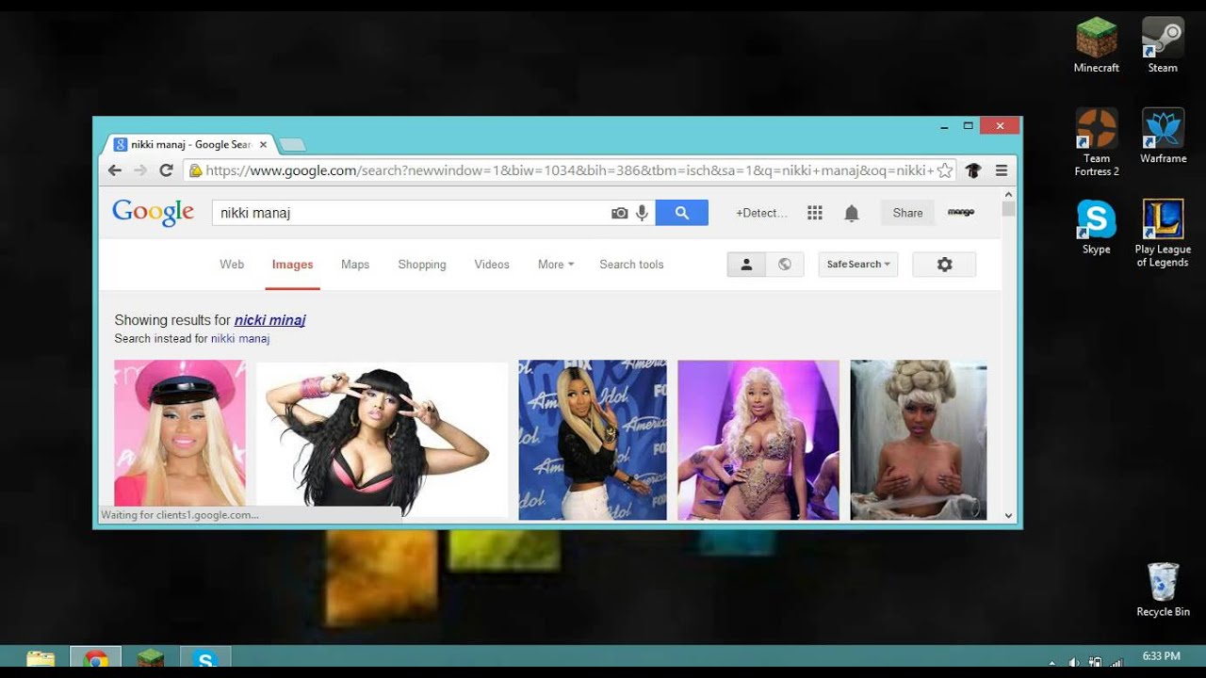Open the purple stage performance image result
1206x678 pixels.
click(758, 440)
